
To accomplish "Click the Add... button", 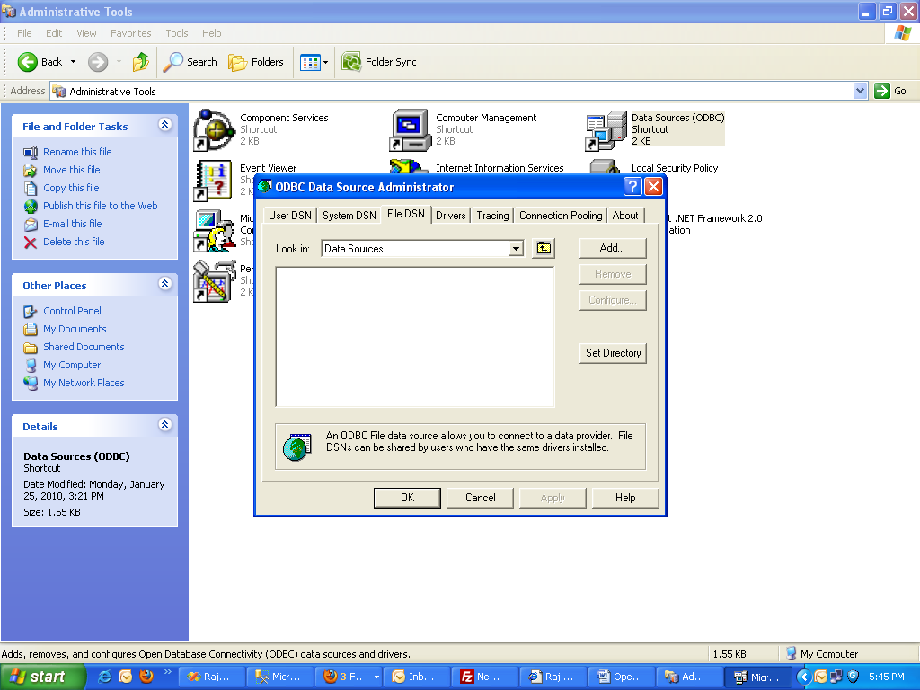I will tap(613, 248).
